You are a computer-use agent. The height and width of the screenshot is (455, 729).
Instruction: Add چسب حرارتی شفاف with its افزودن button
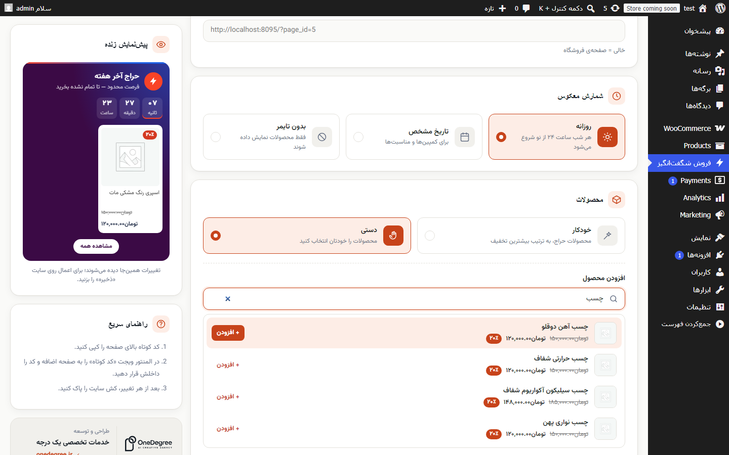228,365
